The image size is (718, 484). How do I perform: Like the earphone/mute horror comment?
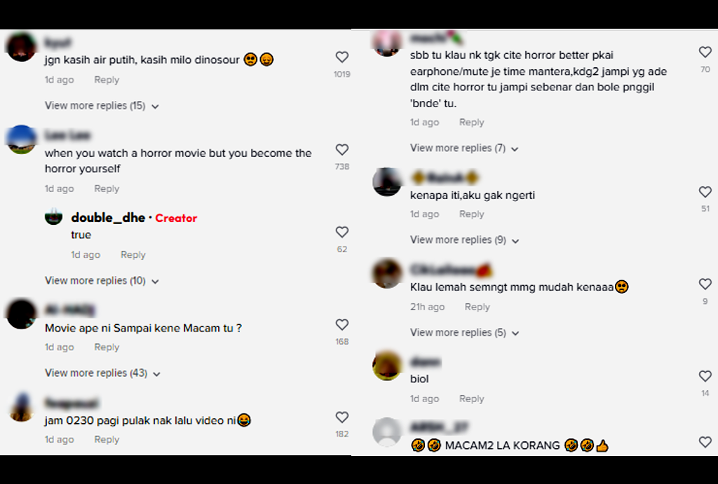pyautogui.click(x=705, y=52)
